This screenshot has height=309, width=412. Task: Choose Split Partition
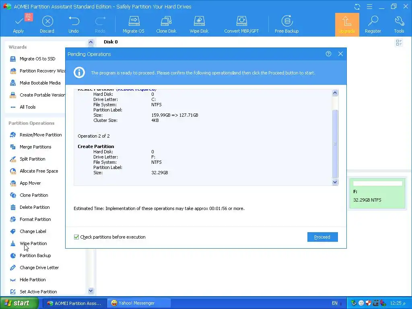coord(27,159)
